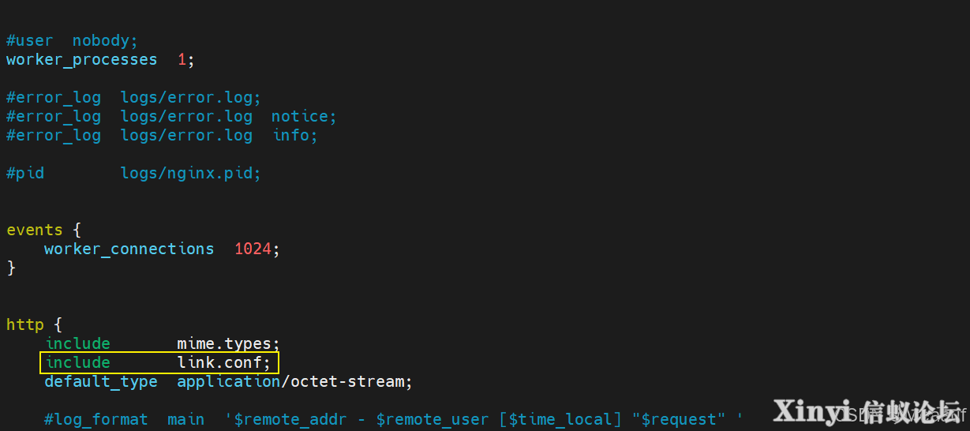The image size is (970, 431).
Task: Click the 1024 connections value
Action: 253,249
